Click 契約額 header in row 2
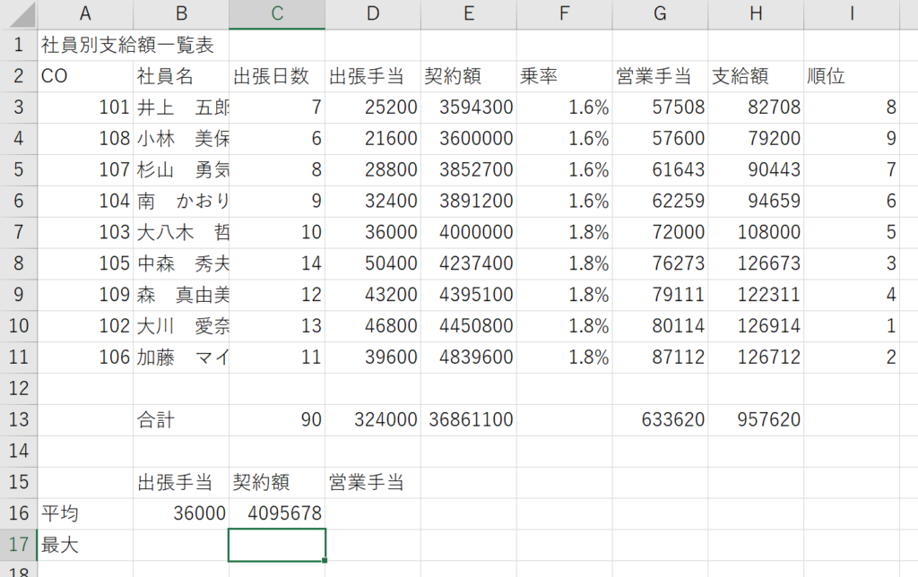Screen dimensions: 918x577 coord(468,76)
